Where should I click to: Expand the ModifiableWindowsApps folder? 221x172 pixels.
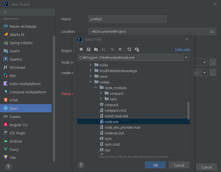coord(91,70)
